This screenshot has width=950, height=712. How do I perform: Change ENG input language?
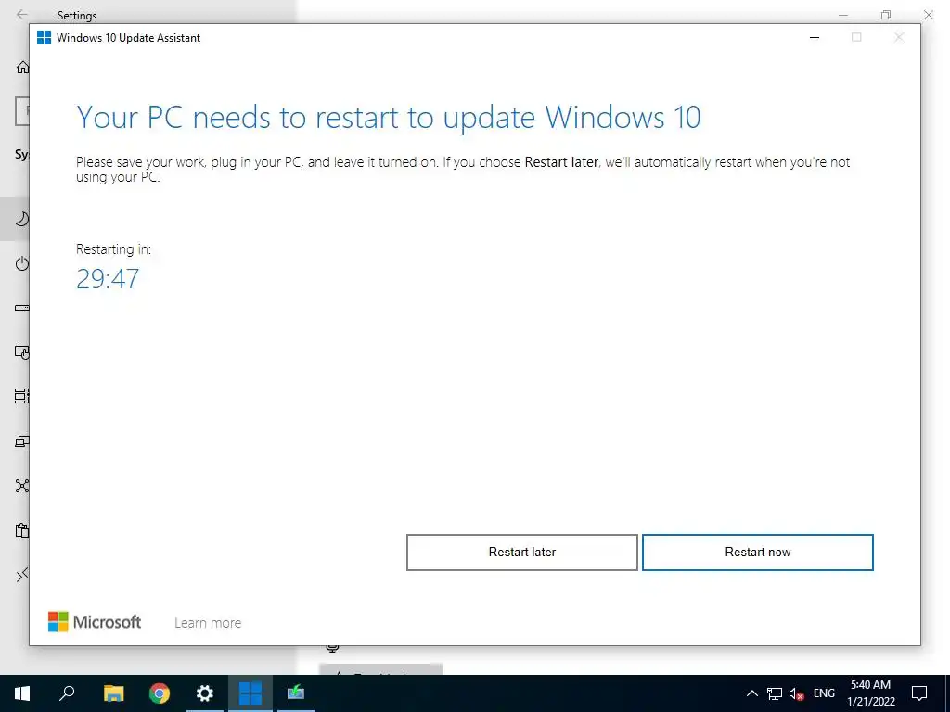824,693
